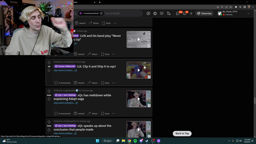The height and width of the screenshot is (144, 256).
Task: Downvote the 'xQc speaks up' post
Action: [x=49, y=130]
